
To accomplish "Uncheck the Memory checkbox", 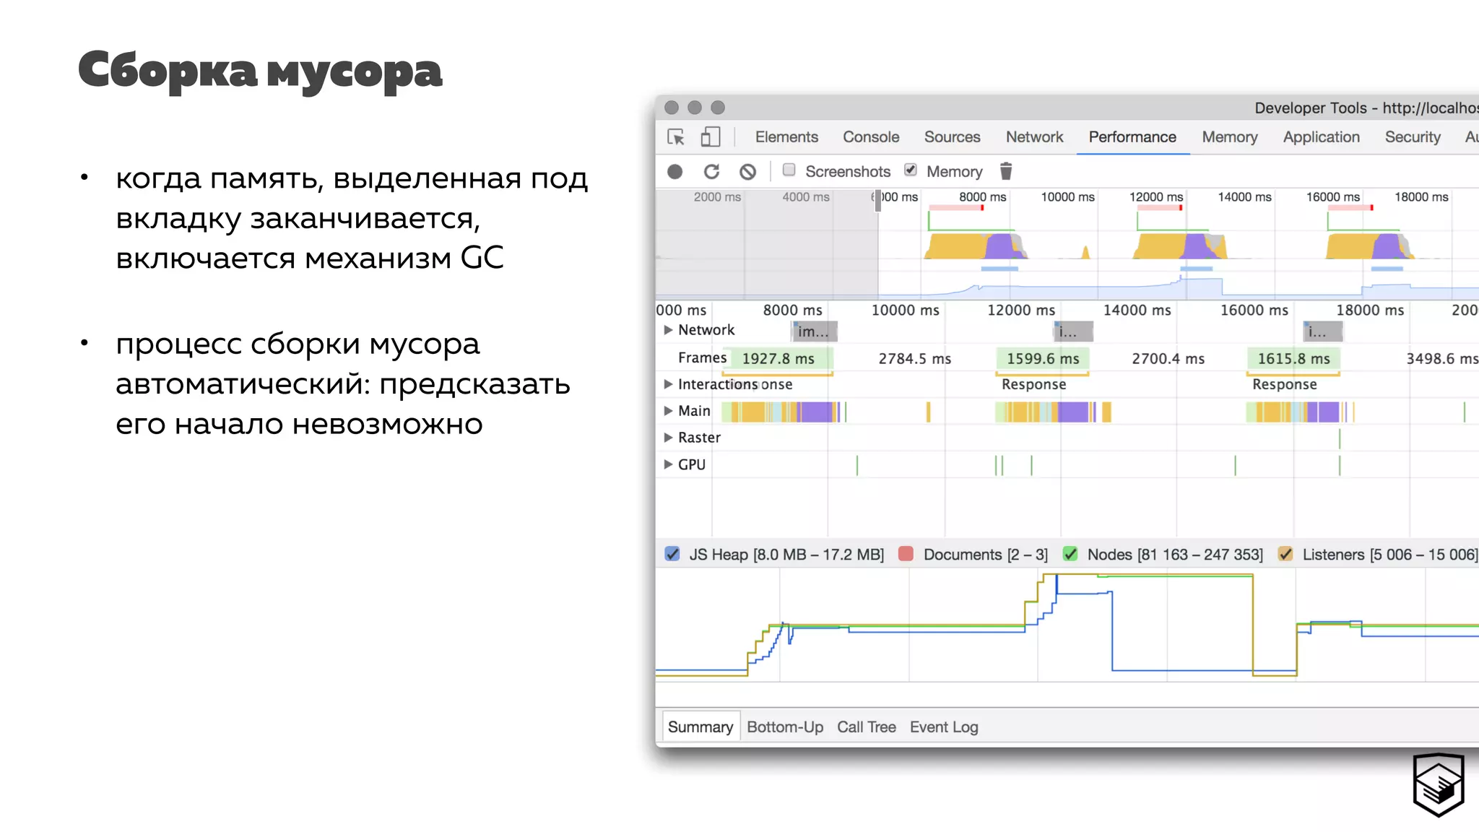I will (x=911, y=170).
